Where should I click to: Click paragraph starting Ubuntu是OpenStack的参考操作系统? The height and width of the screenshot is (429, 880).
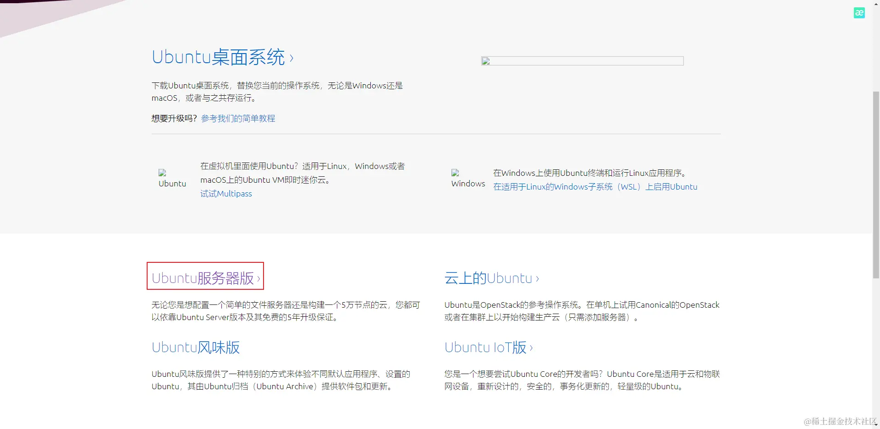pos(582,311)
